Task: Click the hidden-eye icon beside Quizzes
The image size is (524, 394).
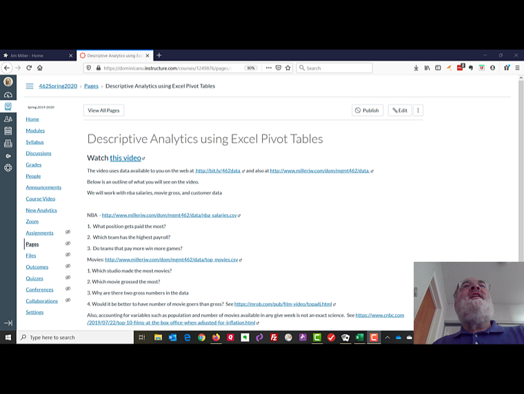Action: point(68,278)
